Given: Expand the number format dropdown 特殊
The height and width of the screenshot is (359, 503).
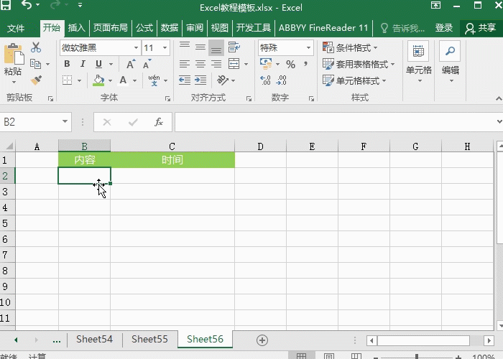Looking at the screenshot, I should click(x=286, y=48).
